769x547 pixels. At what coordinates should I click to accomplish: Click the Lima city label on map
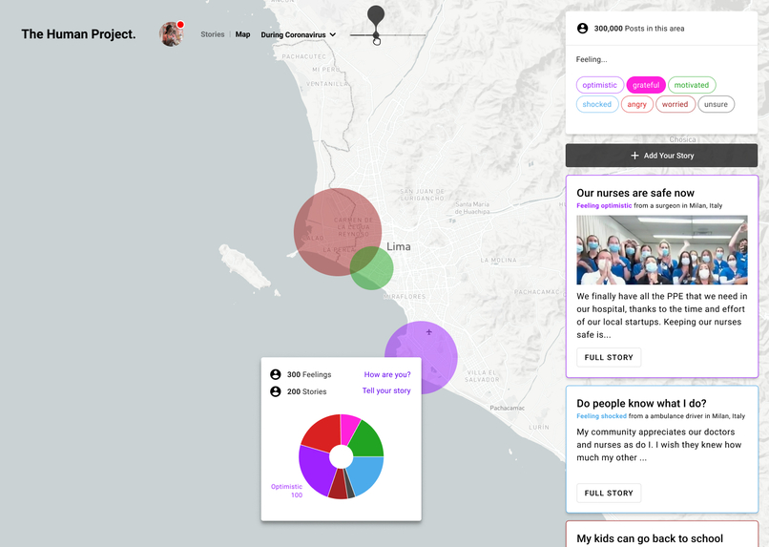tap(399, 246)
